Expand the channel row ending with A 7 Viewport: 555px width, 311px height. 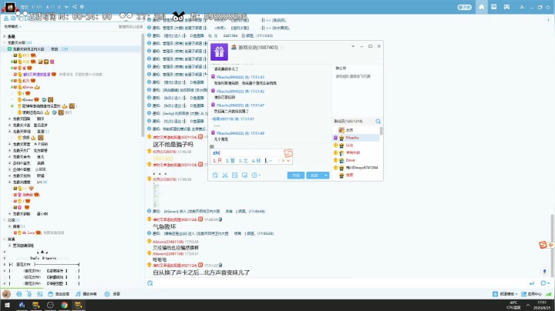pos(10,144)
